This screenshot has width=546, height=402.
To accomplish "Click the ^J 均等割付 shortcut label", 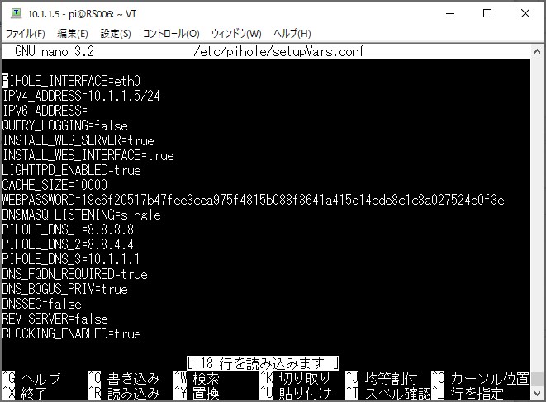I will (x=382, y=378).
